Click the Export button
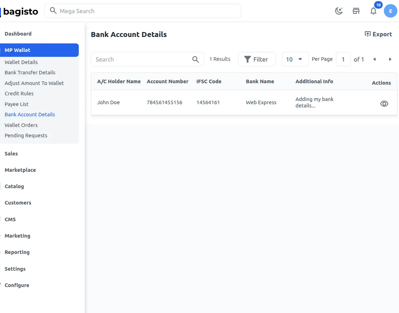 click(378, 34)
